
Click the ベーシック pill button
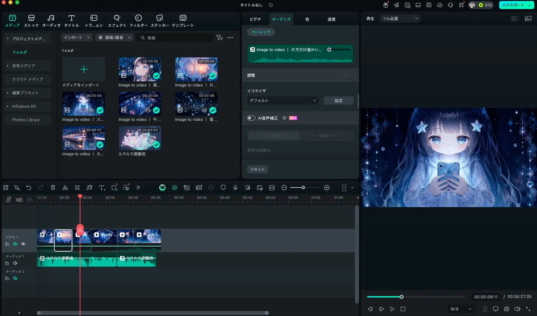[261, 32]
